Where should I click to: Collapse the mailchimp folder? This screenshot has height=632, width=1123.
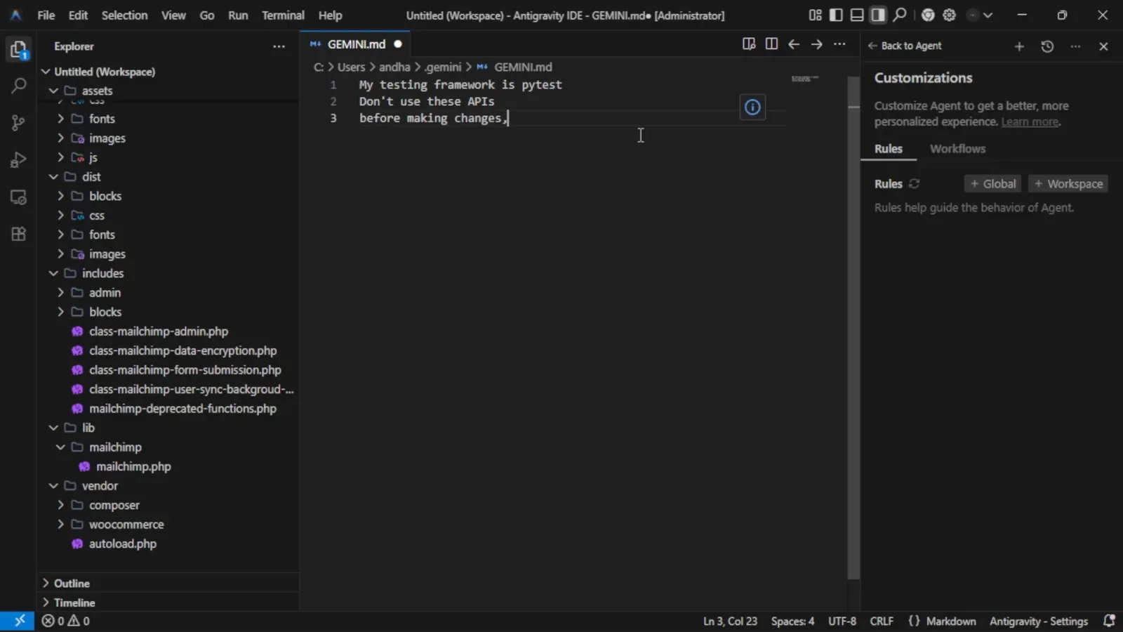[x=60, y=447]
